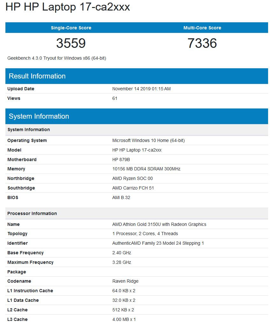Select the maximum frequency 3.28 GHz
Image resolution: width=270 pixels, height=327 pixels.
click(122, 262)
